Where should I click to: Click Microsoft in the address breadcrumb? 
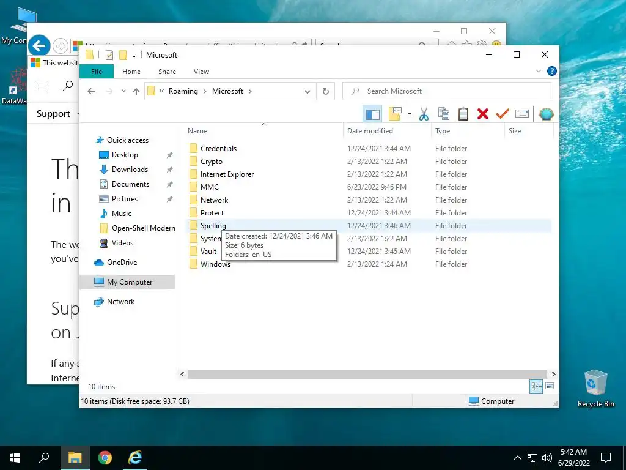click(x=227, y=91)
